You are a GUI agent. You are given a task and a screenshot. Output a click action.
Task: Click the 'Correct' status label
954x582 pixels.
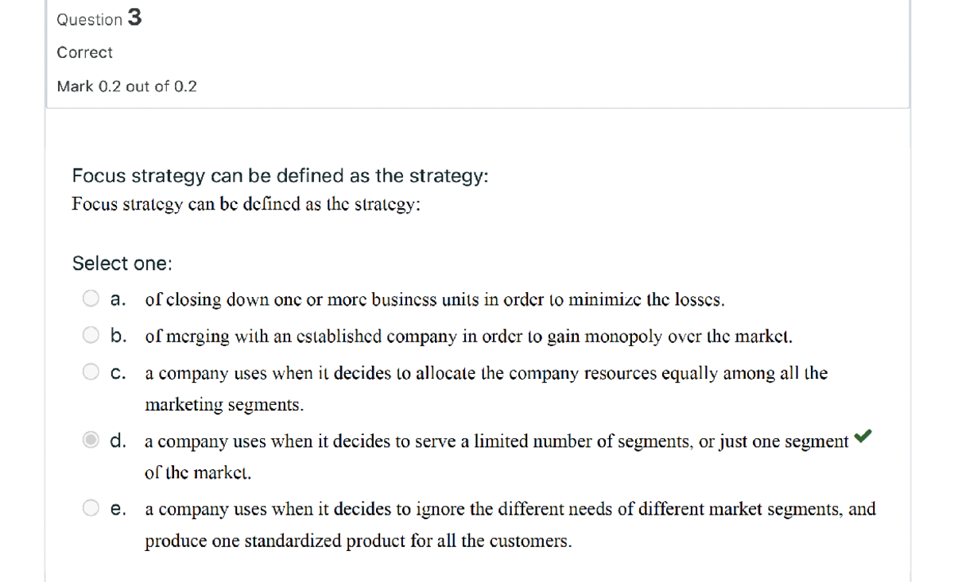tap(85, 52)
